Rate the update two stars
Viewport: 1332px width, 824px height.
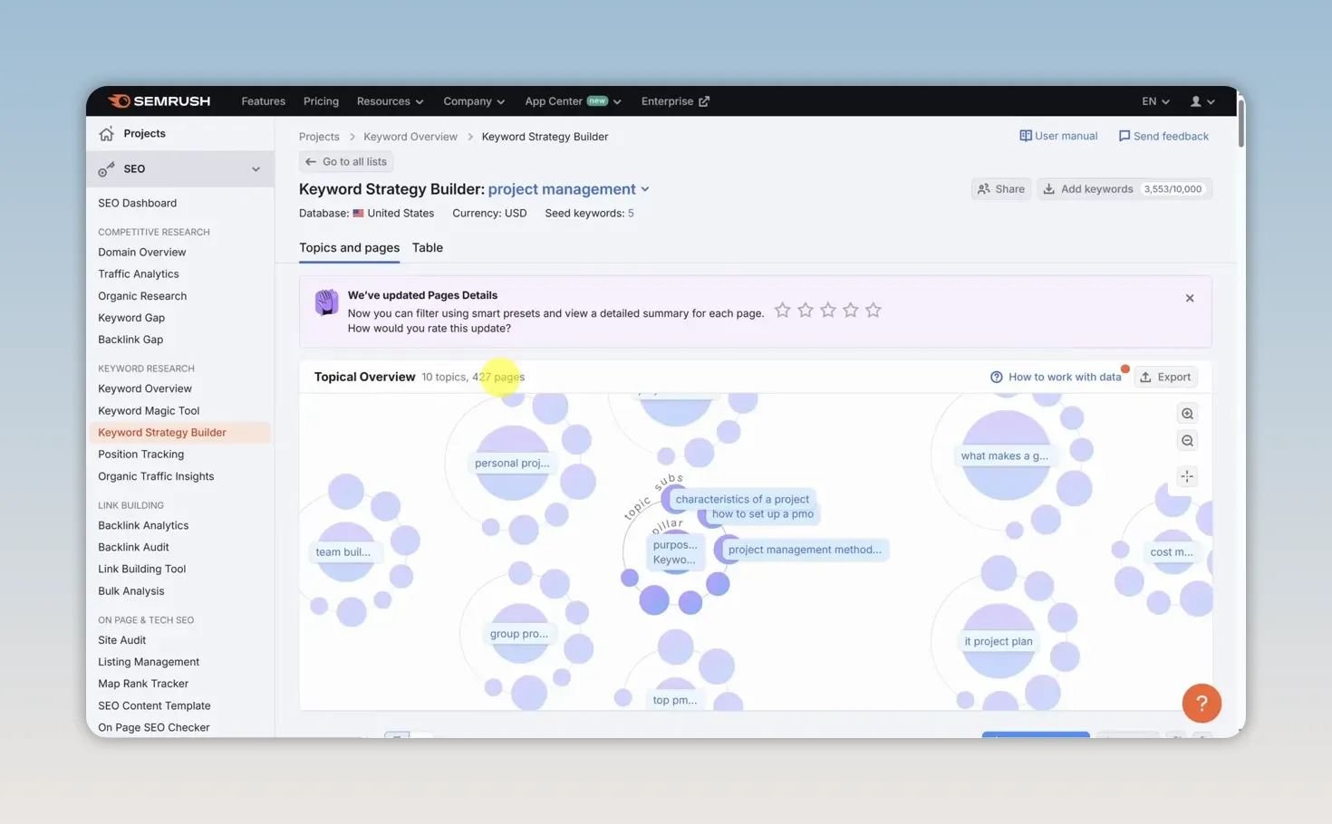(x=806, y=311)
